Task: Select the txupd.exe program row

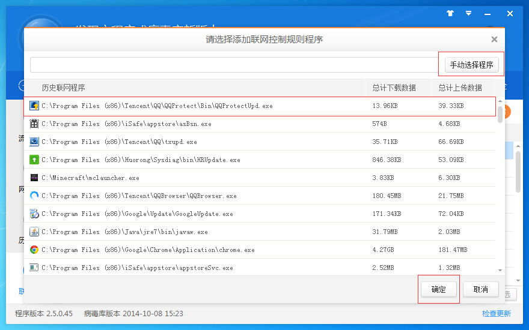Action: pyautogui.click(x=180, y=142)
